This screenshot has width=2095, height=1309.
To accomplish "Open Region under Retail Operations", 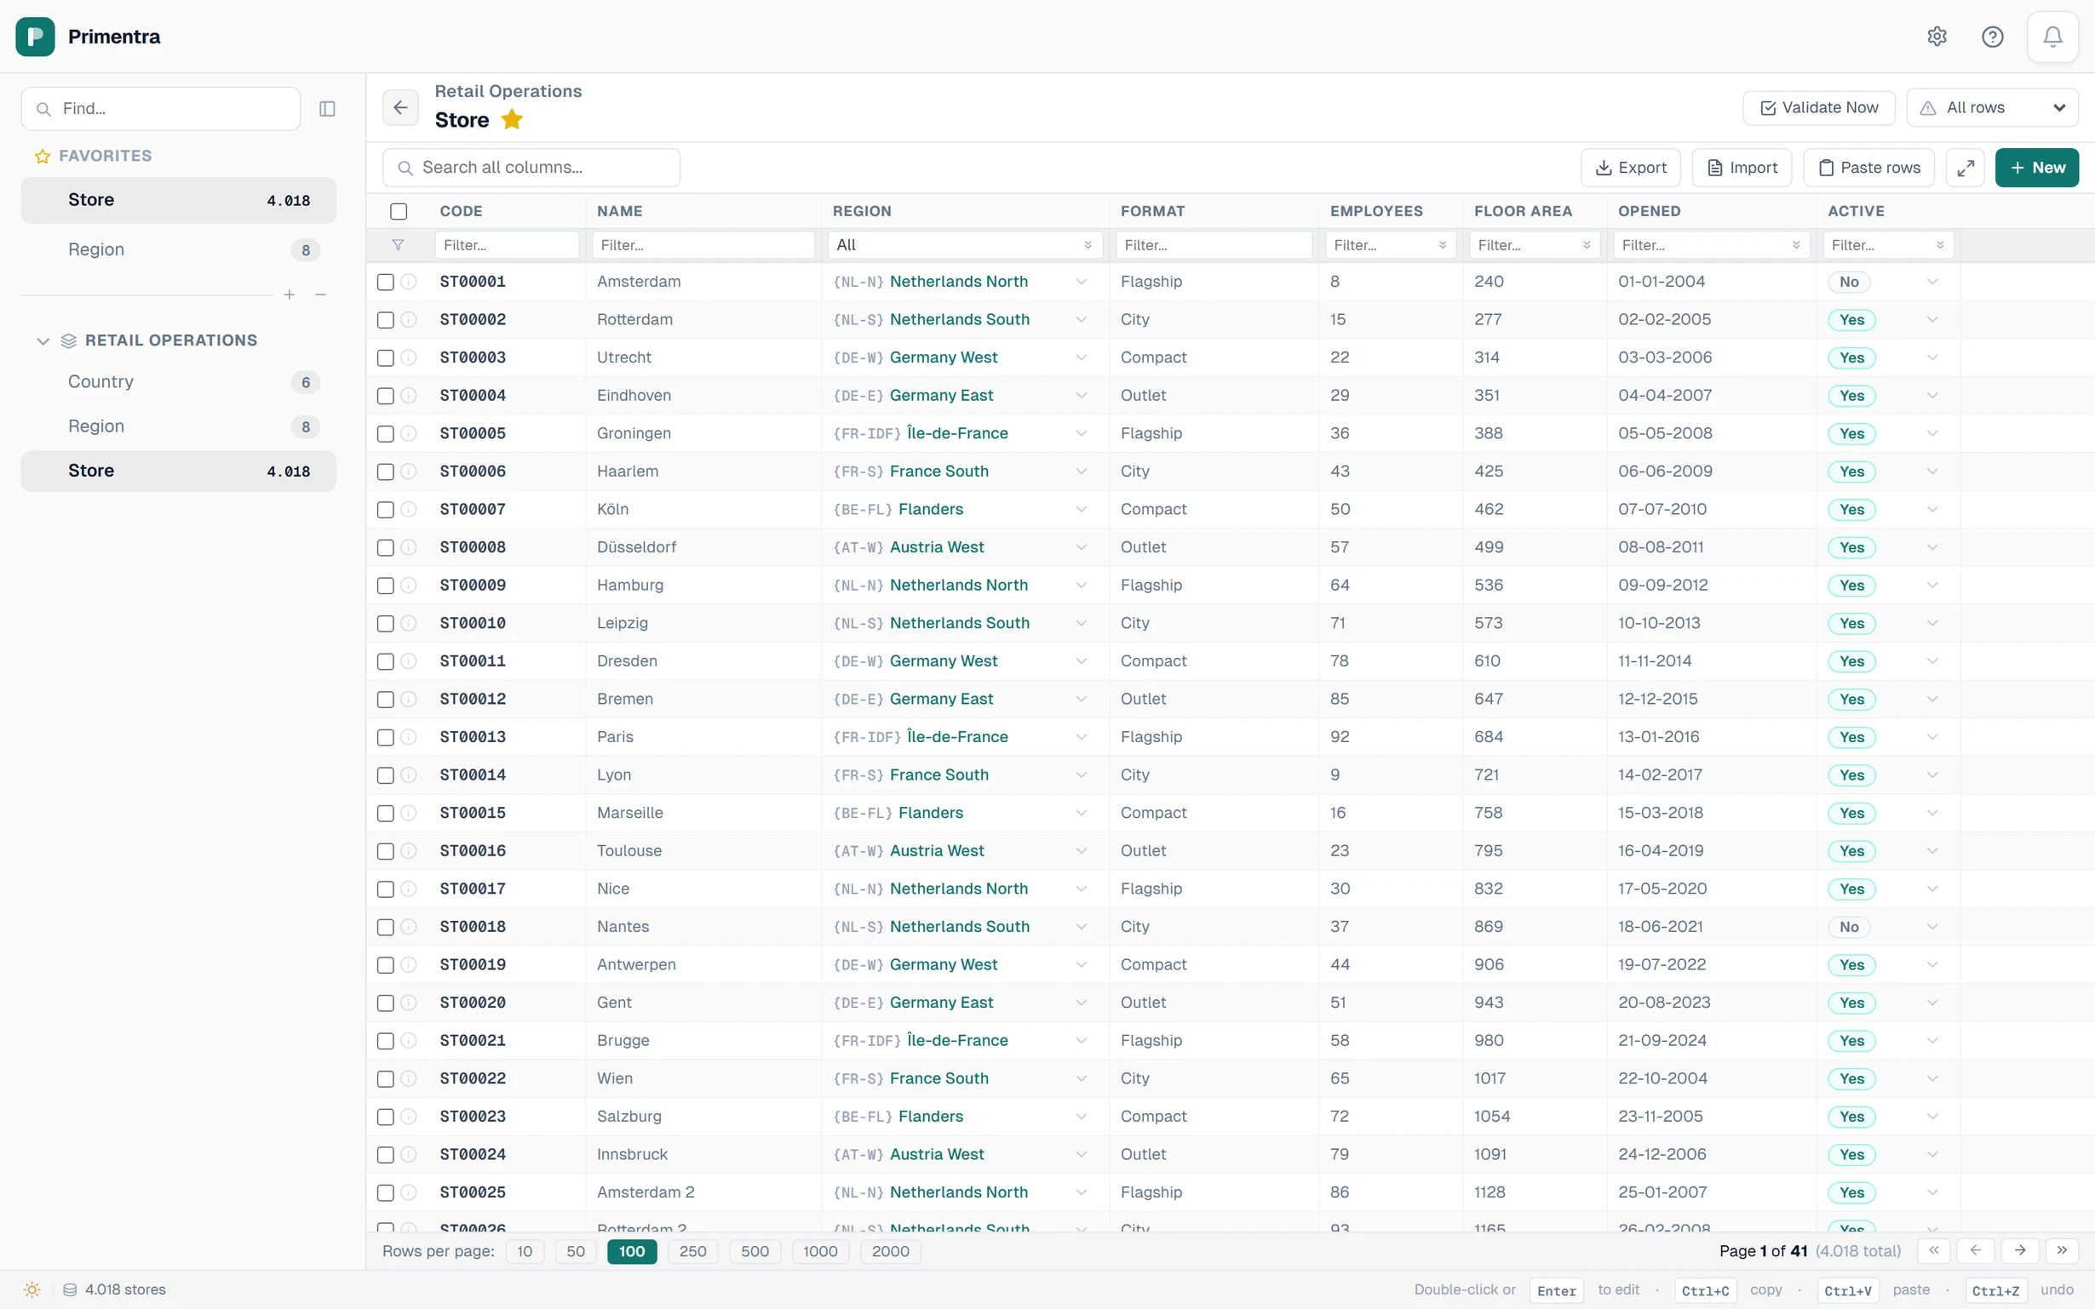I will tap(178, 426).
